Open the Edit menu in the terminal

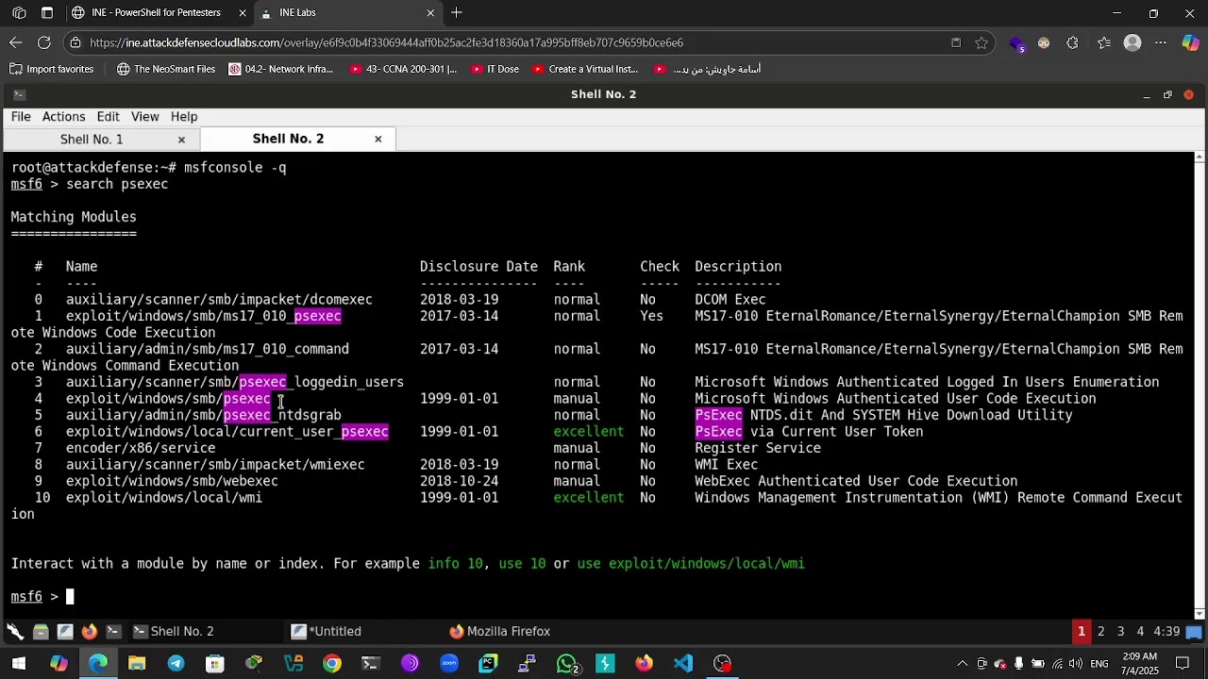(x=108, y=117)
